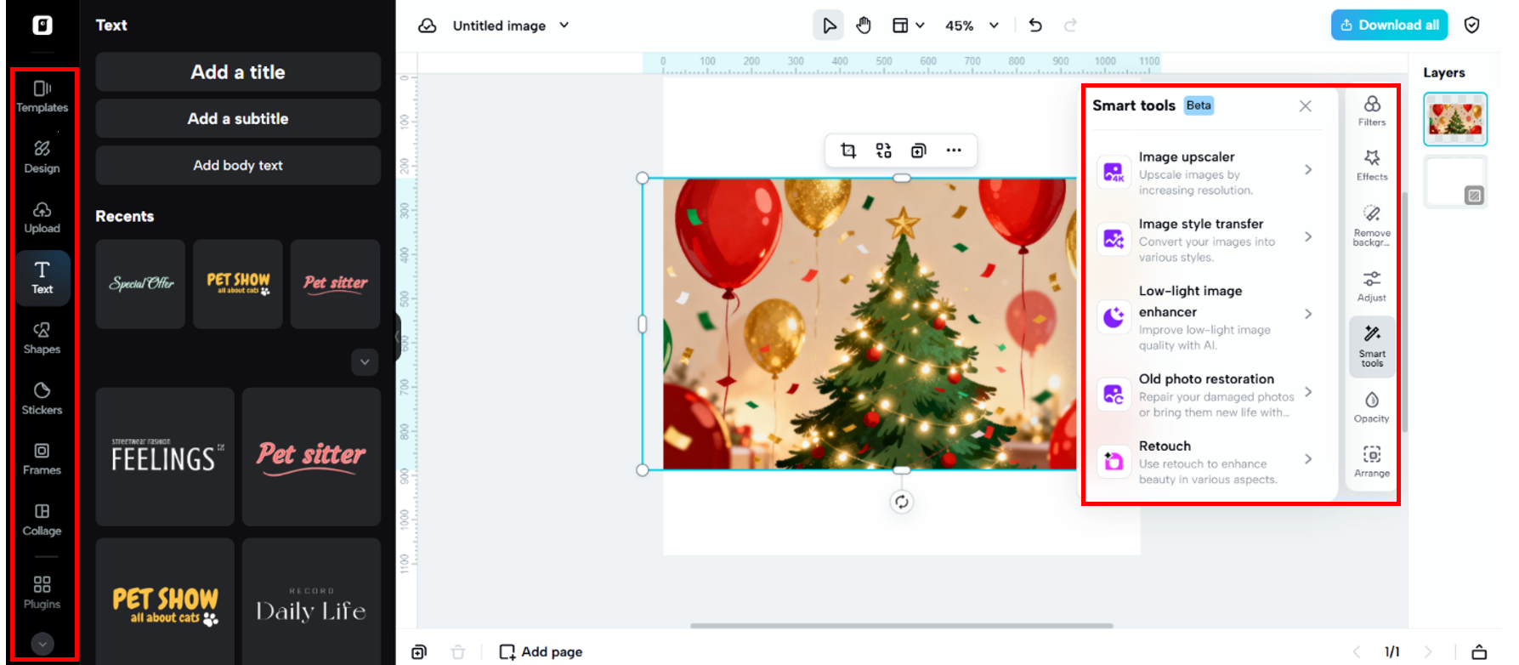Open the canvas resize layout dropdown
This screenshot has width=1519, height=665.
pos(908,26)
